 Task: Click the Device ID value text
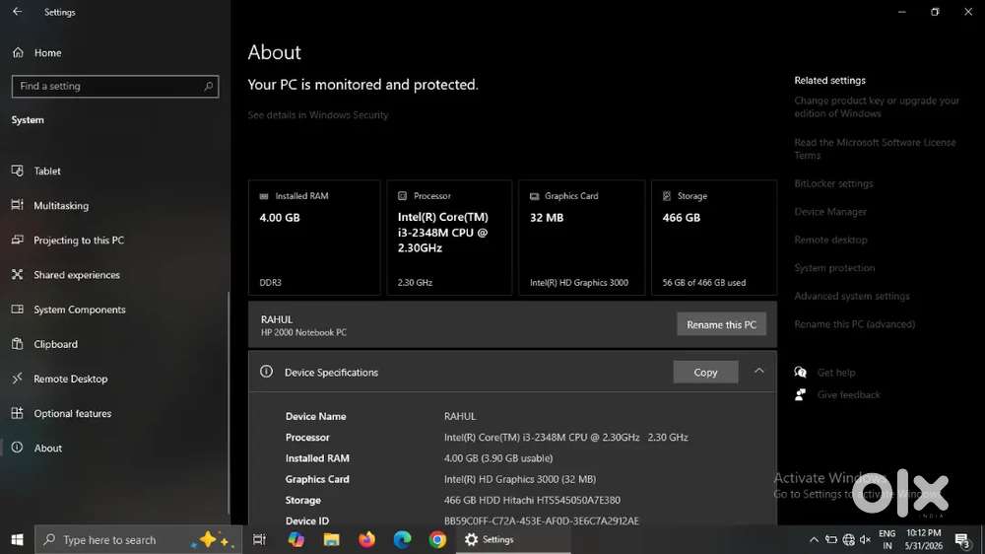[x=542, y=520]
